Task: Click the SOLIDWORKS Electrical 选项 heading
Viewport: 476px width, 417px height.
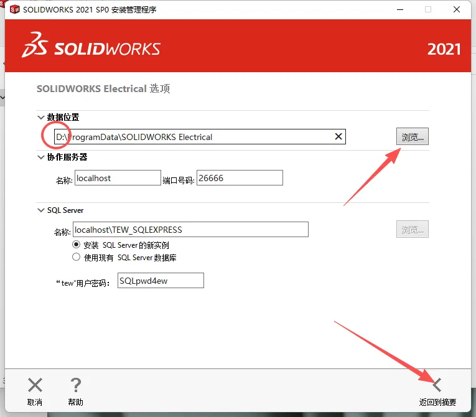Action: pos(103,88)
